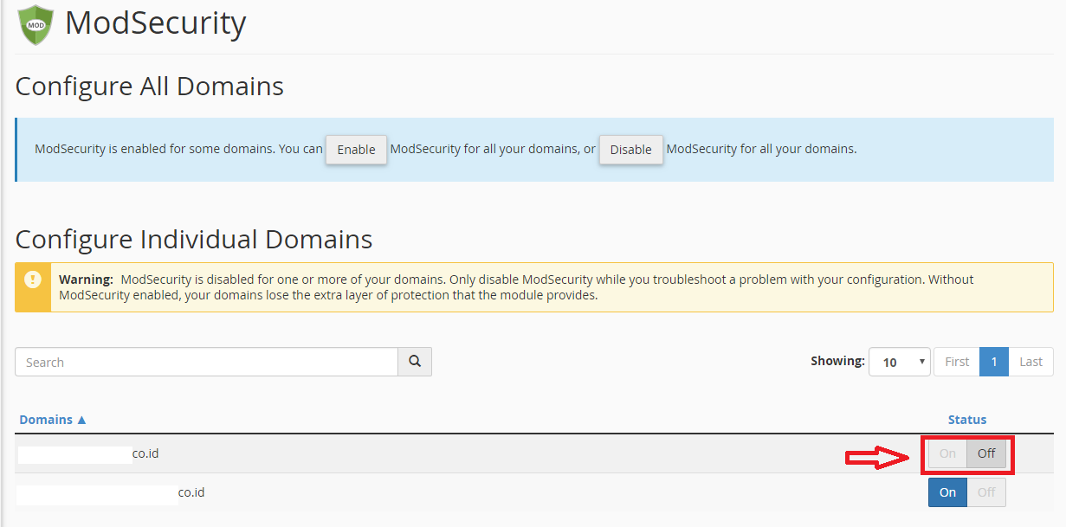Jump to the Last page
The height and width of the screenshot is (527, 1066).
click(x=1030, y=362)
